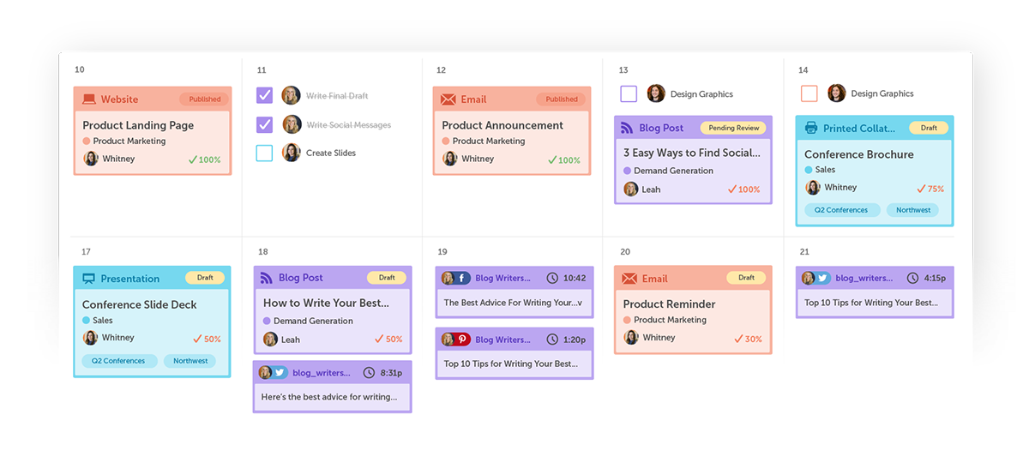
Task: Click the Website laptop icon on day 10
Action: (89, 99)
